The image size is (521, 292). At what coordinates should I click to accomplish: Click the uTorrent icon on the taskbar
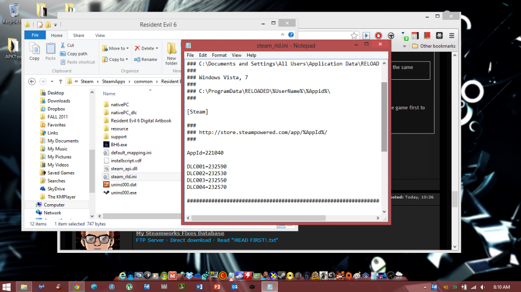[129, 287]
